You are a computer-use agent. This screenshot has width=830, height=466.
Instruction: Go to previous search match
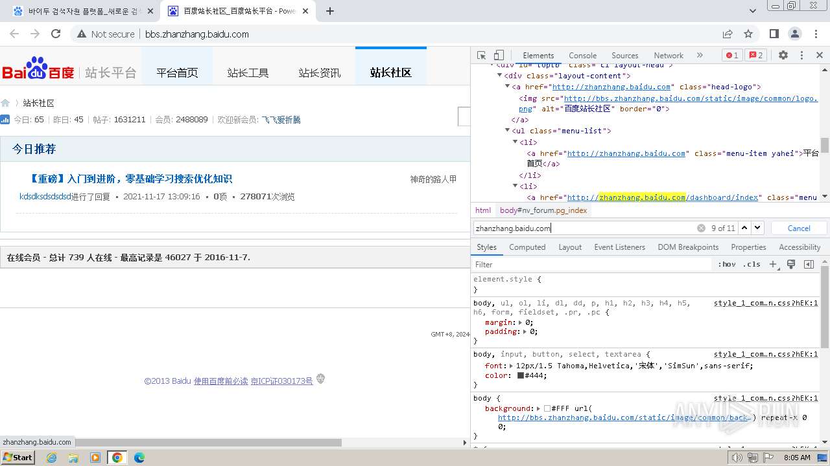point(744,228)
